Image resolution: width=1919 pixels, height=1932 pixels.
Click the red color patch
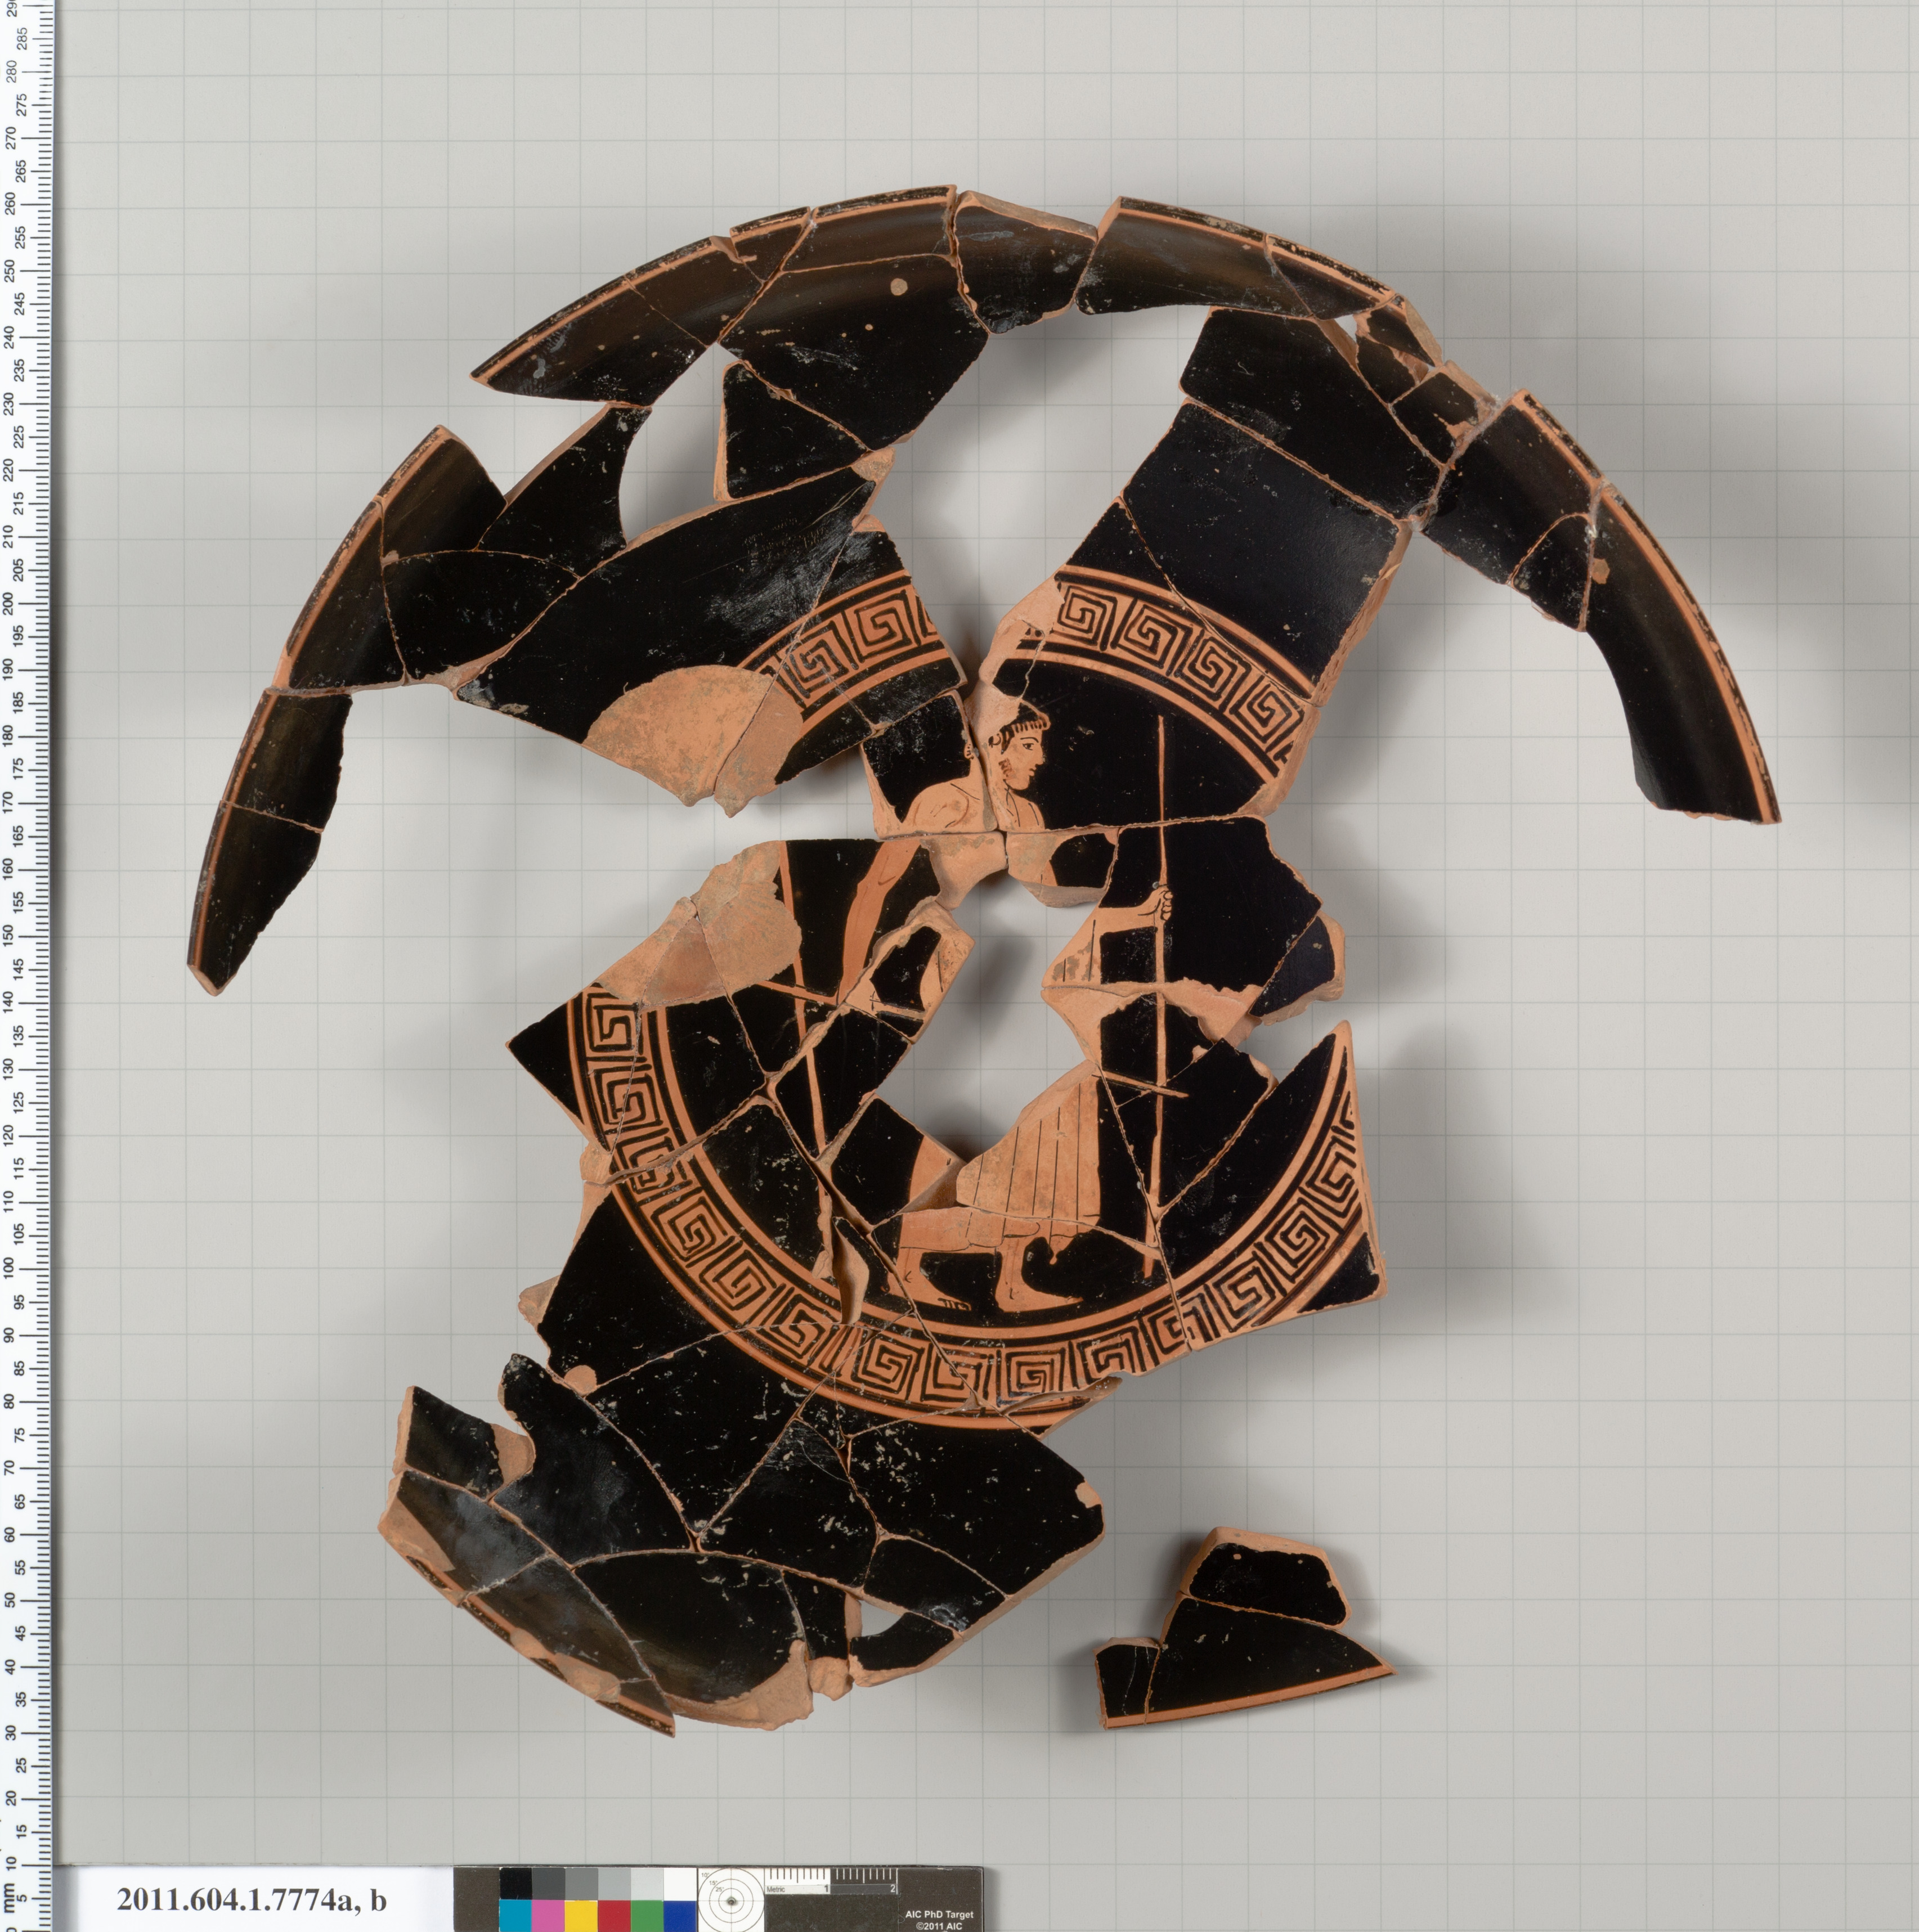[615, 1915]
